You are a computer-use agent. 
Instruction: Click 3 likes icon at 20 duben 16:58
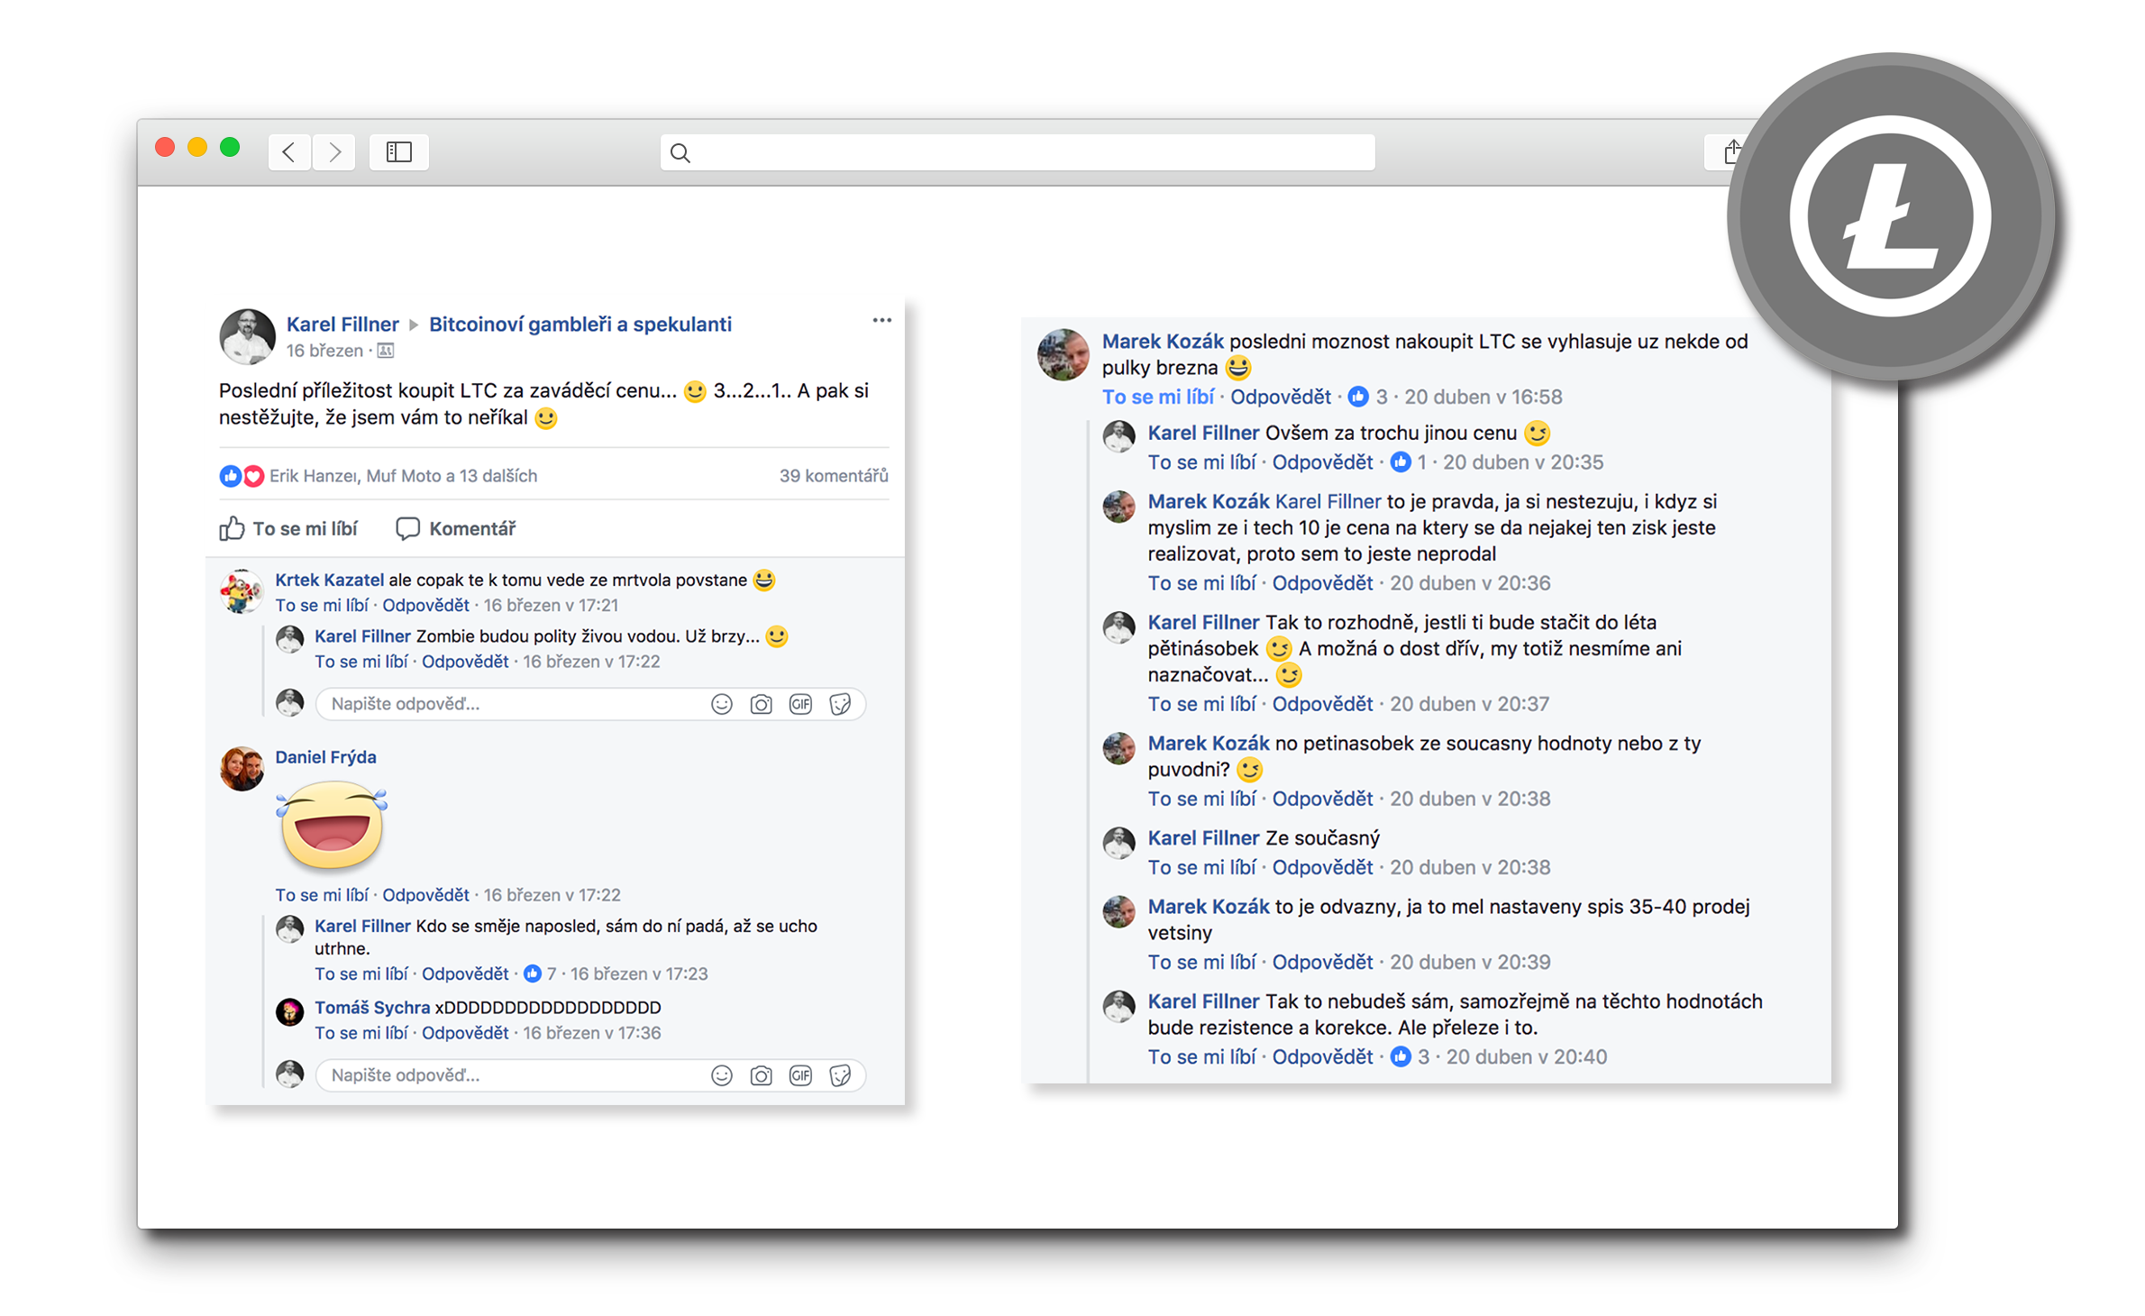1358,397
